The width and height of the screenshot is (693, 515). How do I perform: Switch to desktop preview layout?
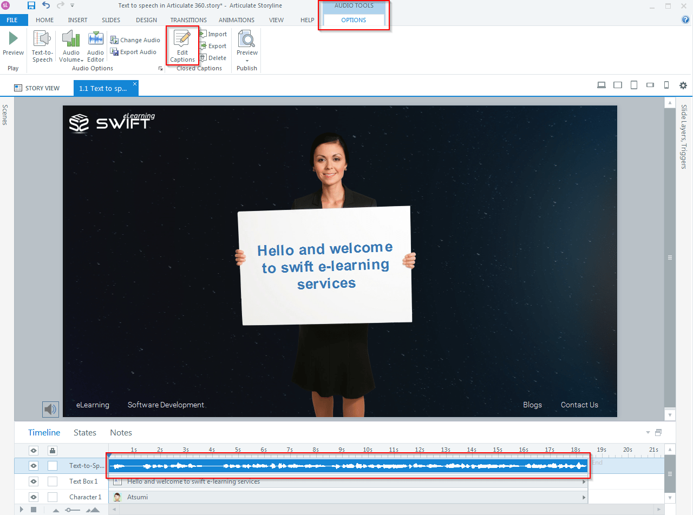pos(601,85)
